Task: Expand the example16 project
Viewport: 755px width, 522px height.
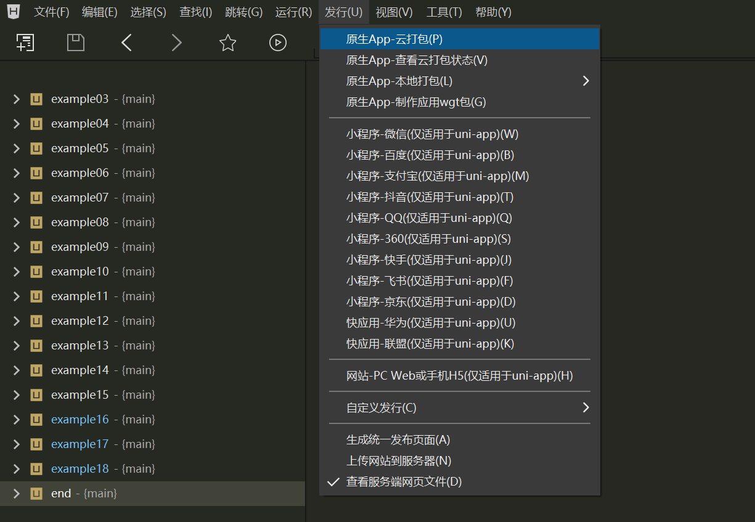Action: click(17, 420)
